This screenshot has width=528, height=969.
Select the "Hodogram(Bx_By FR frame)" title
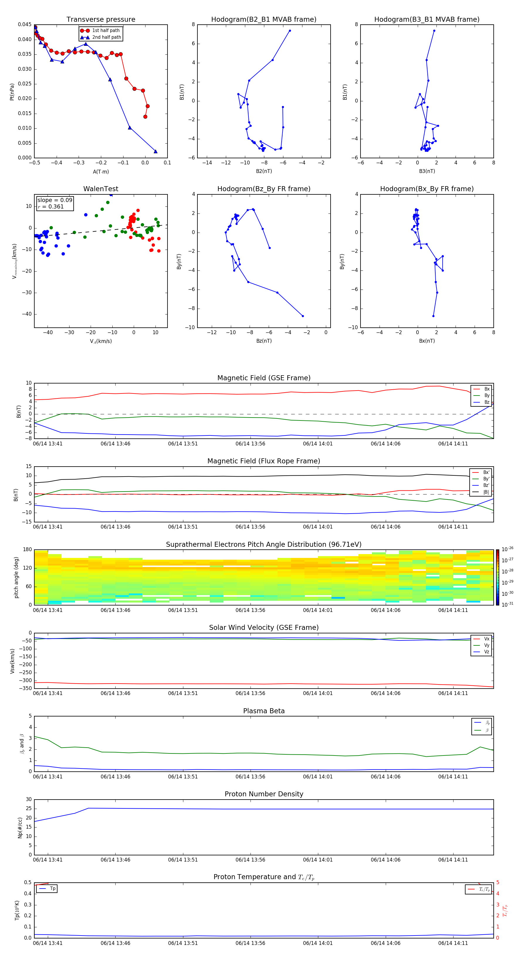pyautogui.click(x=427, y=189)
